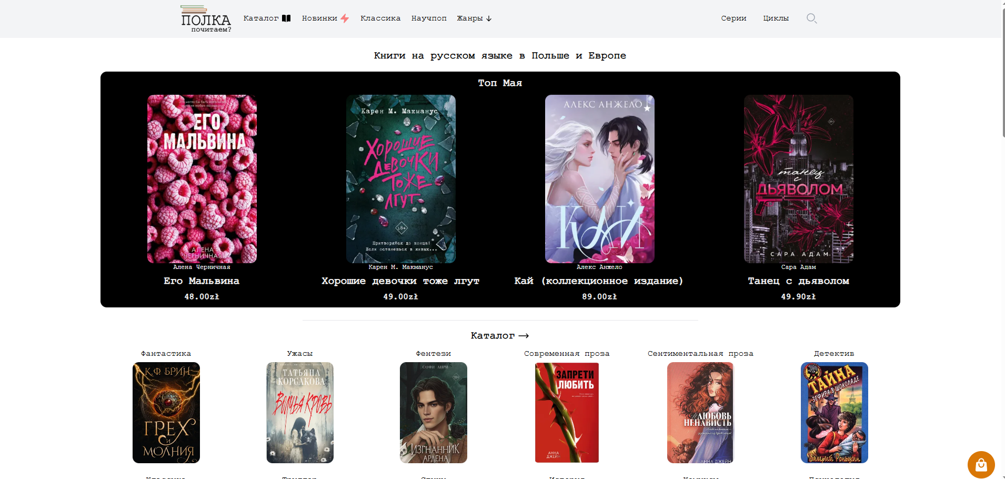Open the Тайна зефира в шоколаде cover
1005x479 pixels.
835,413
